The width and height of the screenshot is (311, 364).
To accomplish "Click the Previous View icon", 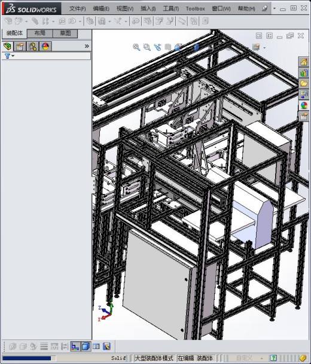I will tap(157, 47).
